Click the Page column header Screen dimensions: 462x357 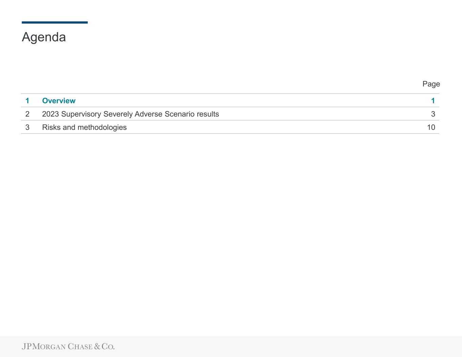click(x=431, y=84)
